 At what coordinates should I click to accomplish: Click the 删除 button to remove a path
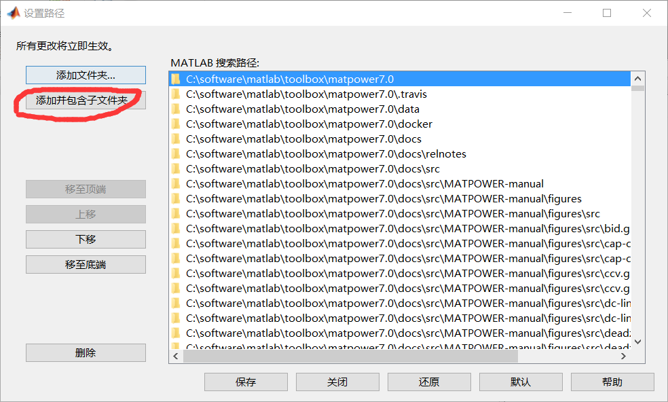(85, 352)
